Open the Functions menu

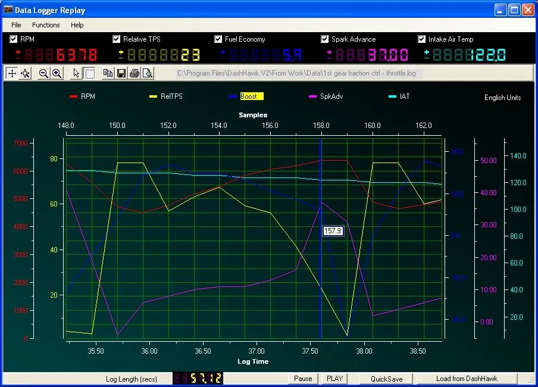coord(46,25)
